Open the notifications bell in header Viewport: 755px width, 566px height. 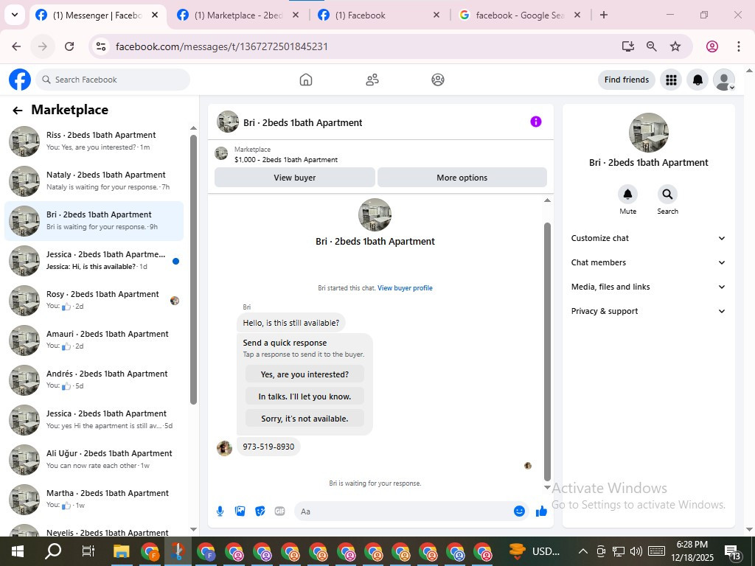(x=697, y=80)
